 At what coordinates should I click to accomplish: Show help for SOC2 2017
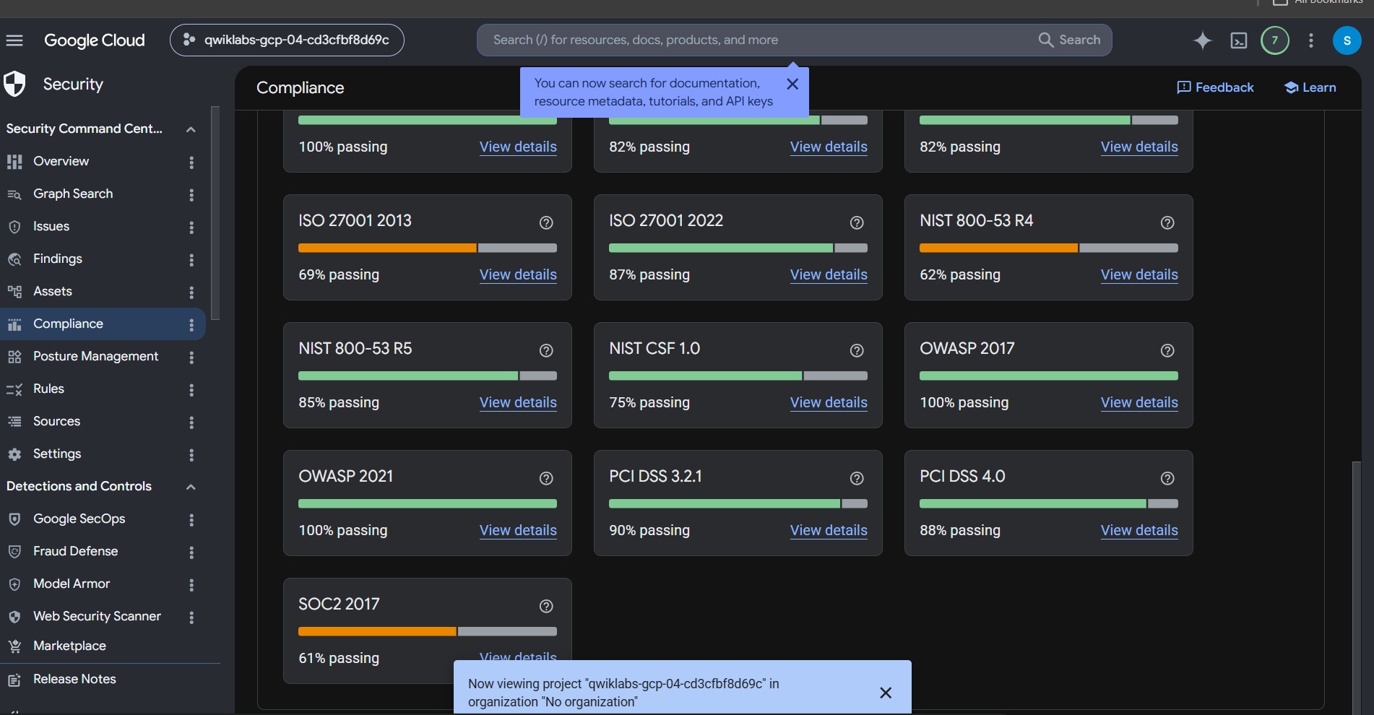(546, 606)
